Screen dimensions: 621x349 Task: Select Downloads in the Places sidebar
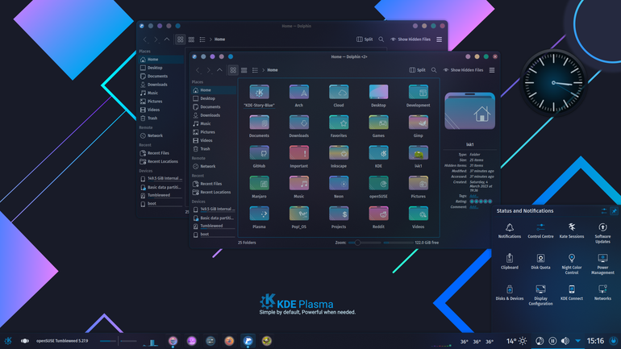point(210,115)
